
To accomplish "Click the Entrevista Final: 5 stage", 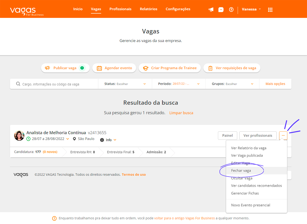I will (121, 152).
